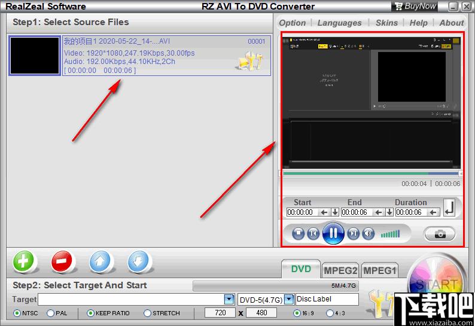Viewport: 475px width, 326px height.
Task: Click the Disc Label text field
Action: pyautogui.click(x=327, y=299)
